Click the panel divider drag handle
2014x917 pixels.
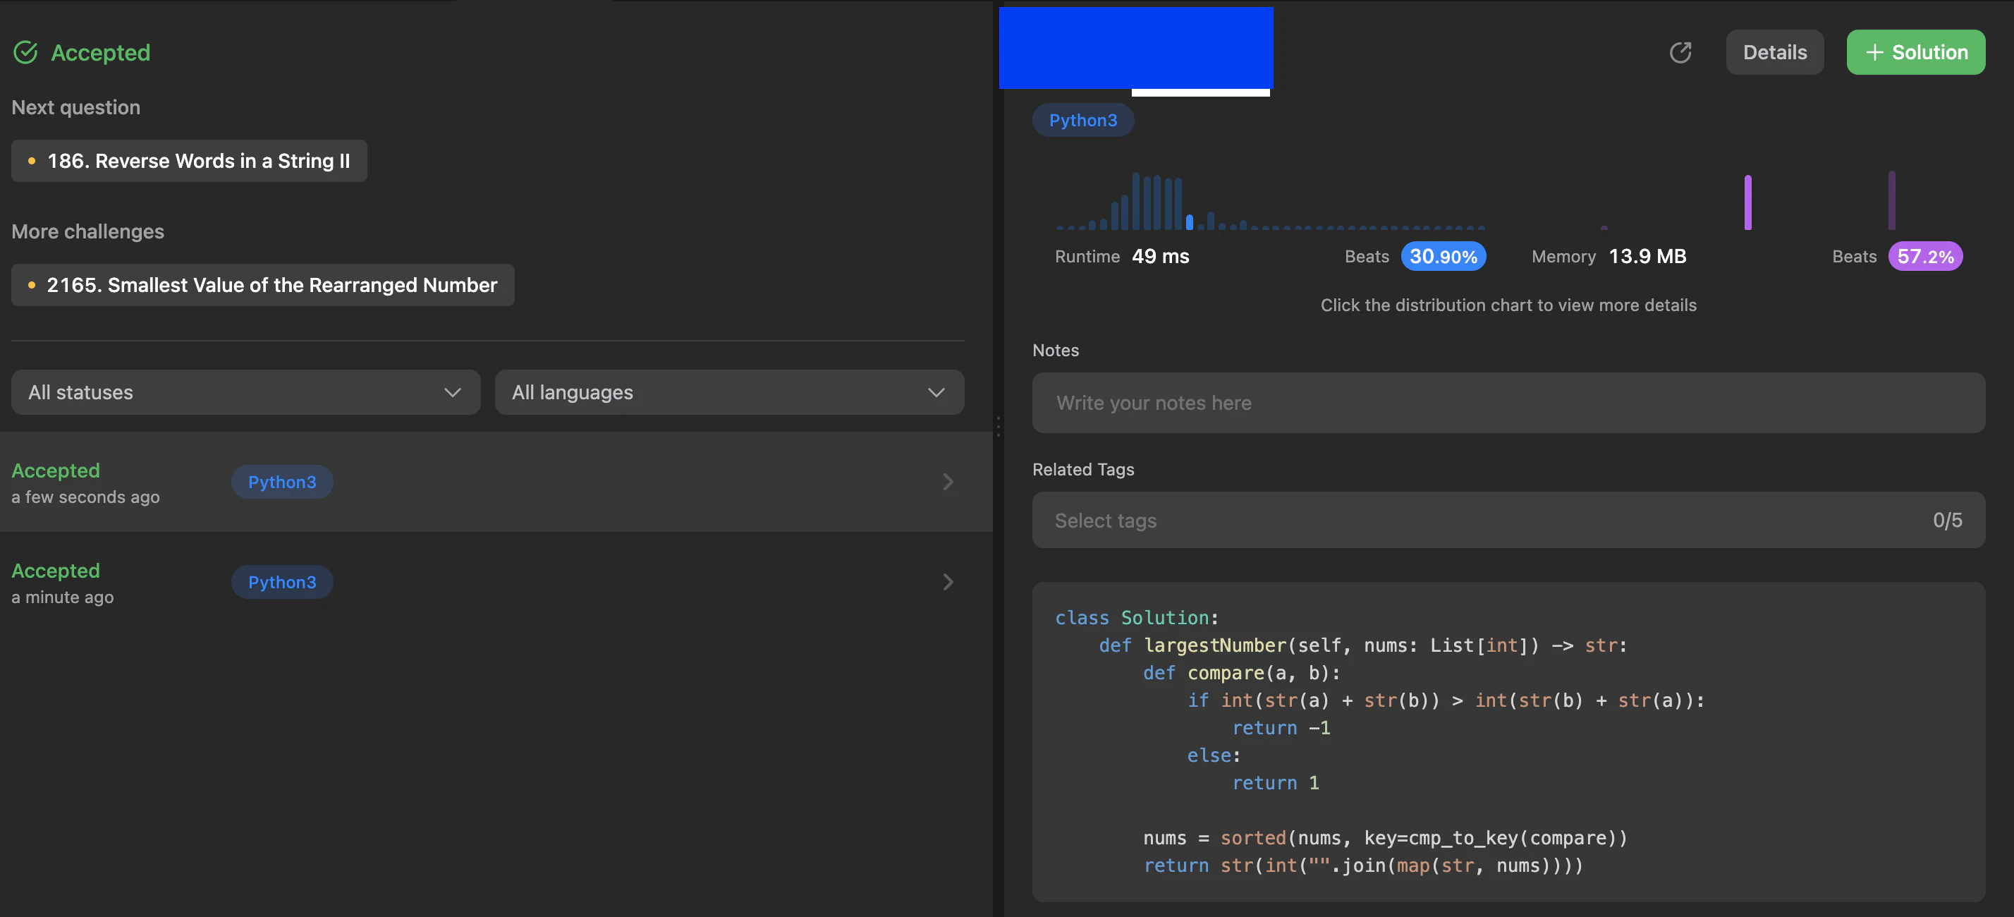coord(999,427)
